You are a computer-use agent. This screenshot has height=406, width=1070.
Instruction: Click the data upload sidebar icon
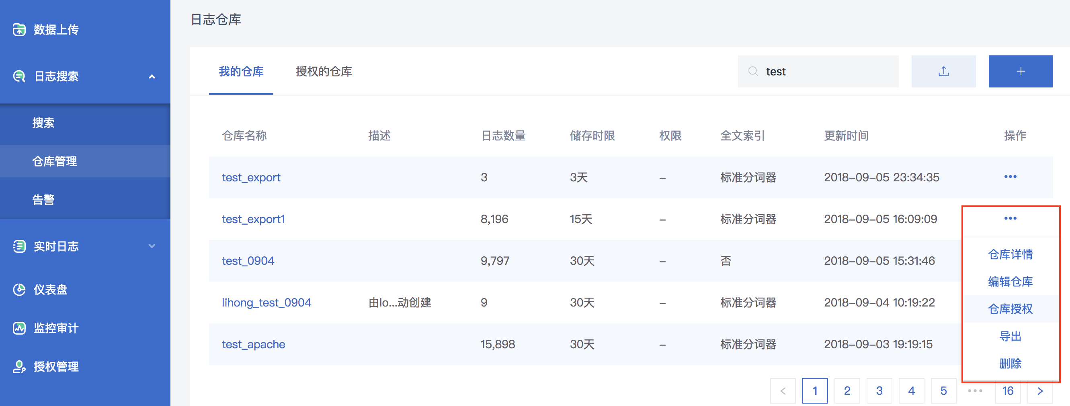coord(19,30)
